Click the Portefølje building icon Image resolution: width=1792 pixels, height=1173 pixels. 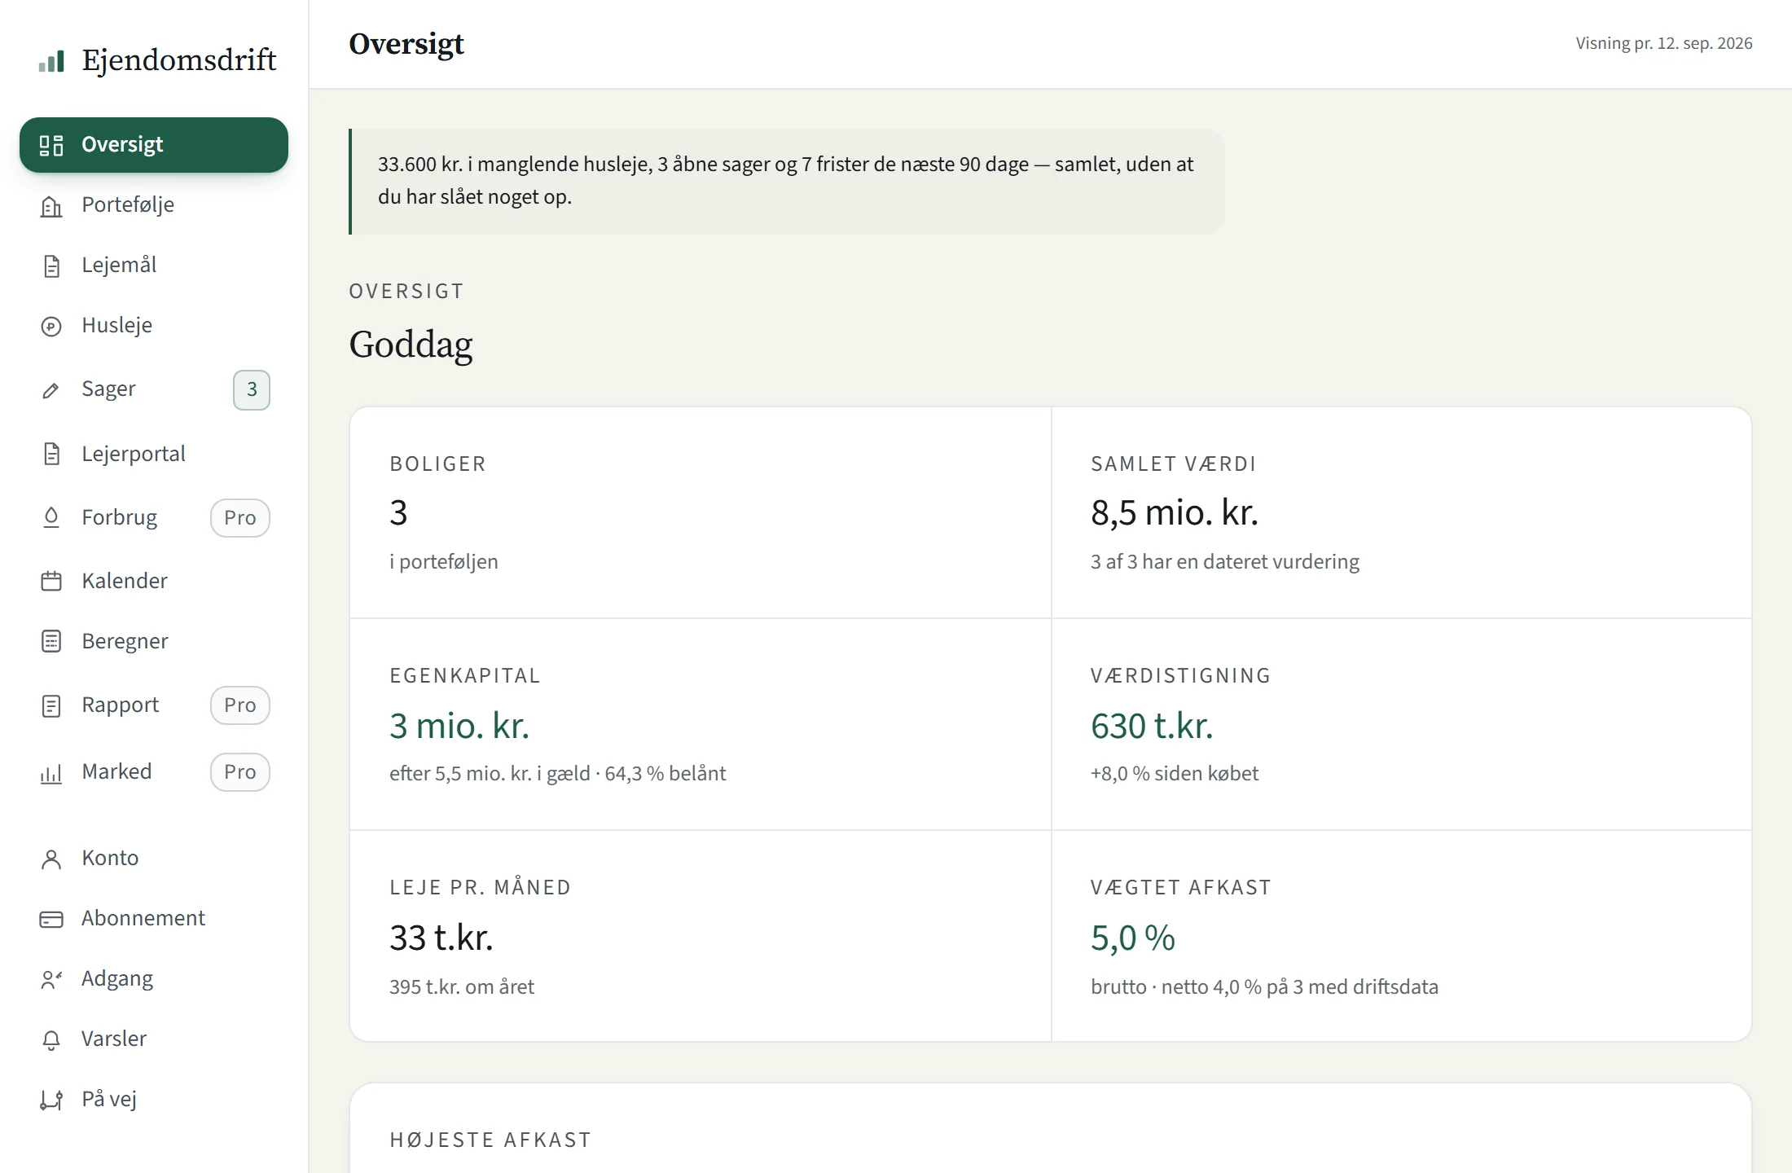tap(51, 206)
